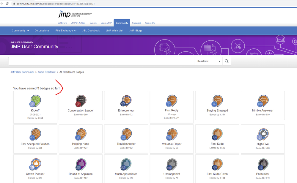
Task: Open the Support menu item
Action: point(136,23)
